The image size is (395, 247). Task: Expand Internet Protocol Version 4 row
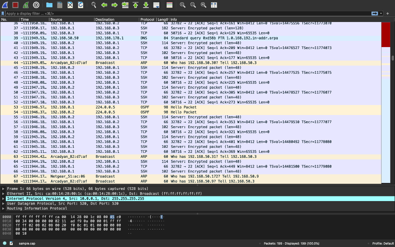tap(3, 199)
